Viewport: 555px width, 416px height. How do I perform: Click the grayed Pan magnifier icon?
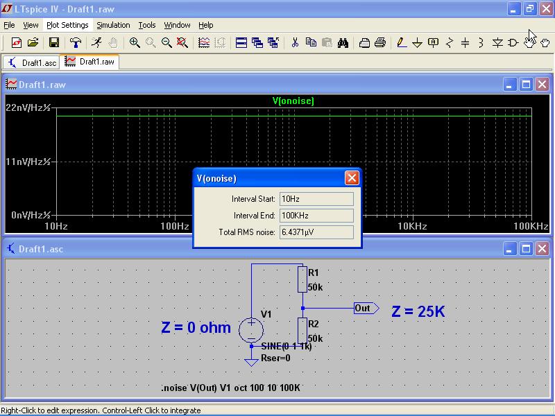[x=151, y=43]
